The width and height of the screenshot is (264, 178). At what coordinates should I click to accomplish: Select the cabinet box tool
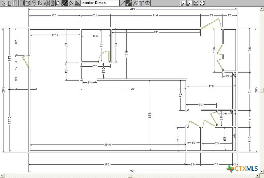[x=28, y=3]
